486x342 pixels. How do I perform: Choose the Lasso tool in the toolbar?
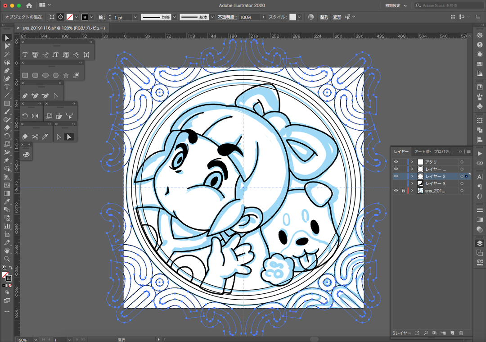pyautogui.click(x=7, y=62)
